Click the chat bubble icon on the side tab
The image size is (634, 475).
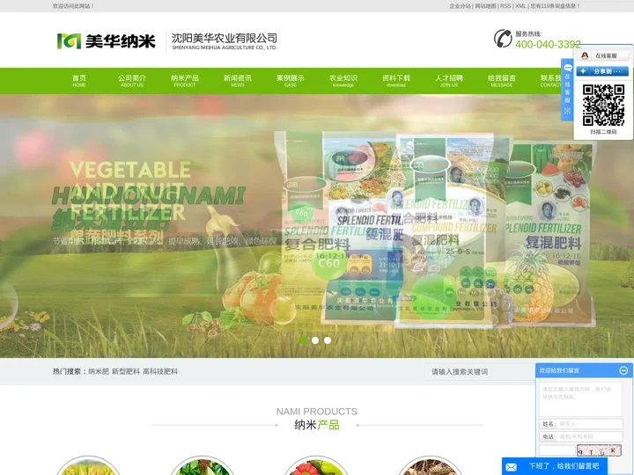pos(568,68)
